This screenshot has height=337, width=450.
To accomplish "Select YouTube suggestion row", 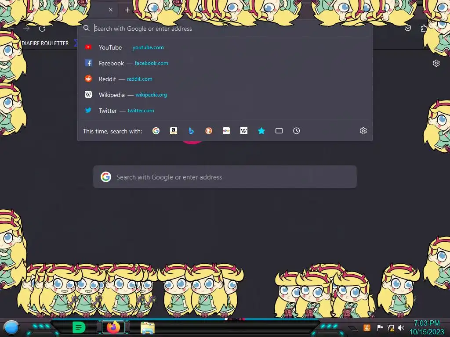I will click(x=225, y=47).
